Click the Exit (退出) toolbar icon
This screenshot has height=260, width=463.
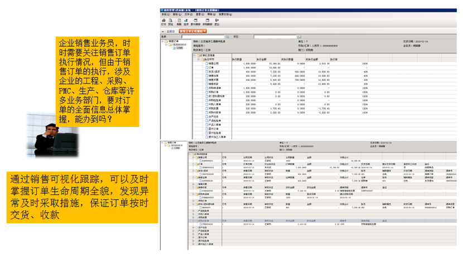(x=216, y=22)
